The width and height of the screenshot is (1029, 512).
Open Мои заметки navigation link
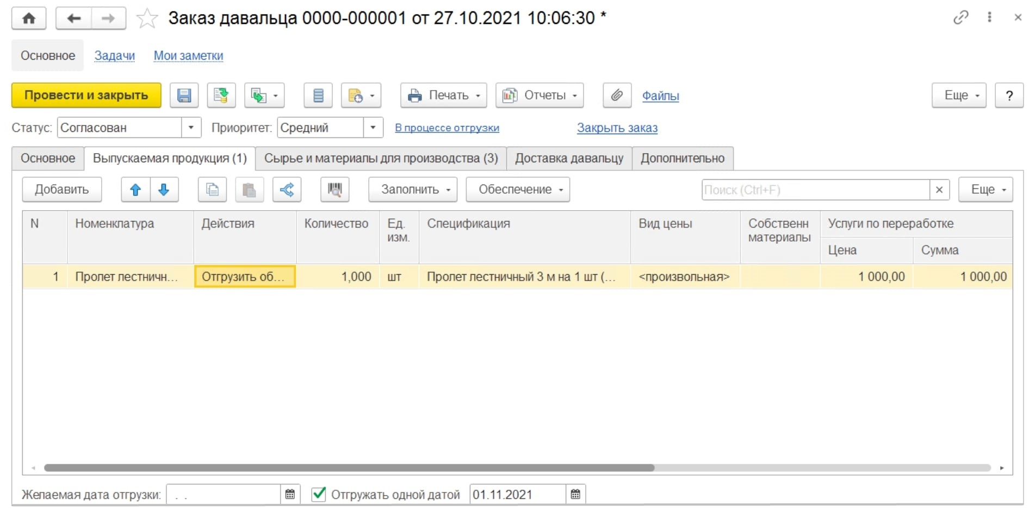188,55
